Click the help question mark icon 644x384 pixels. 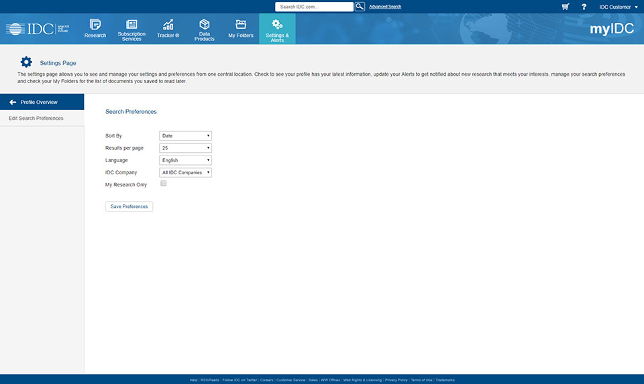(584, 7)
